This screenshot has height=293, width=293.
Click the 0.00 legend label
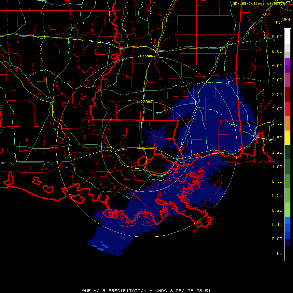tap(277, 239)
